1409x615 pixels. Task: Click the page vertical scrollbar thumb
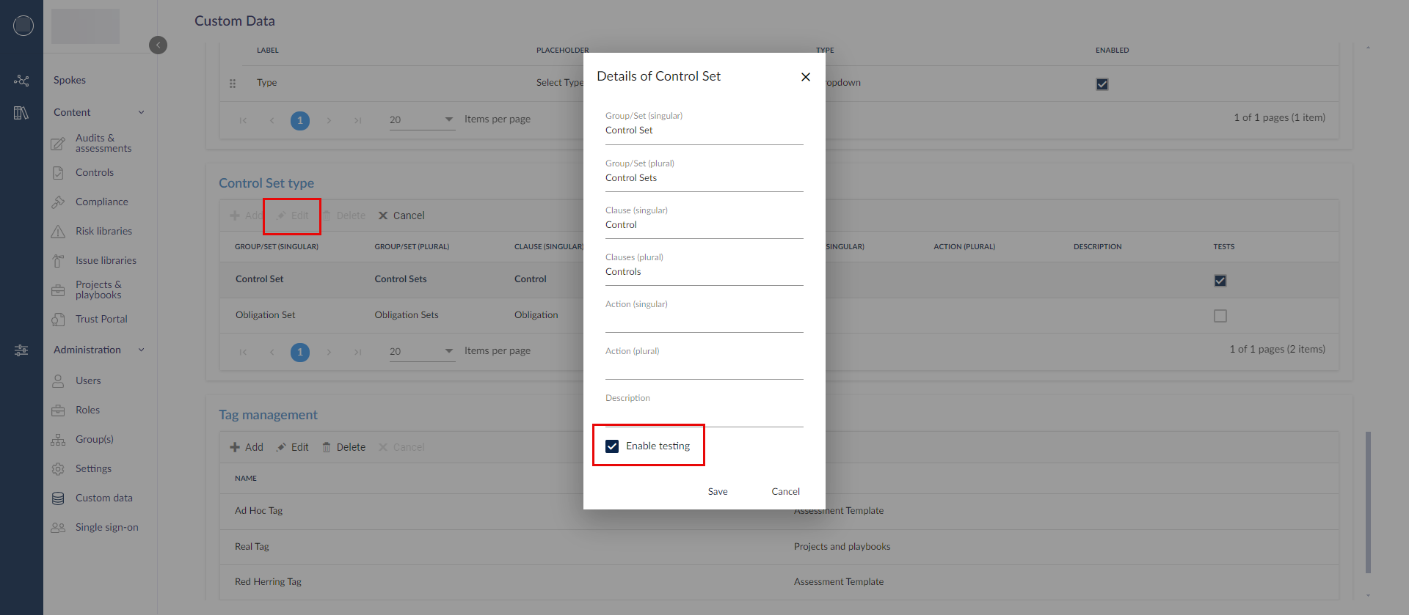tap(1367, 502)
